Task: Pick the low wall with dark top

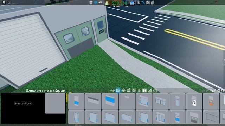Action: (x=93, y=101)
